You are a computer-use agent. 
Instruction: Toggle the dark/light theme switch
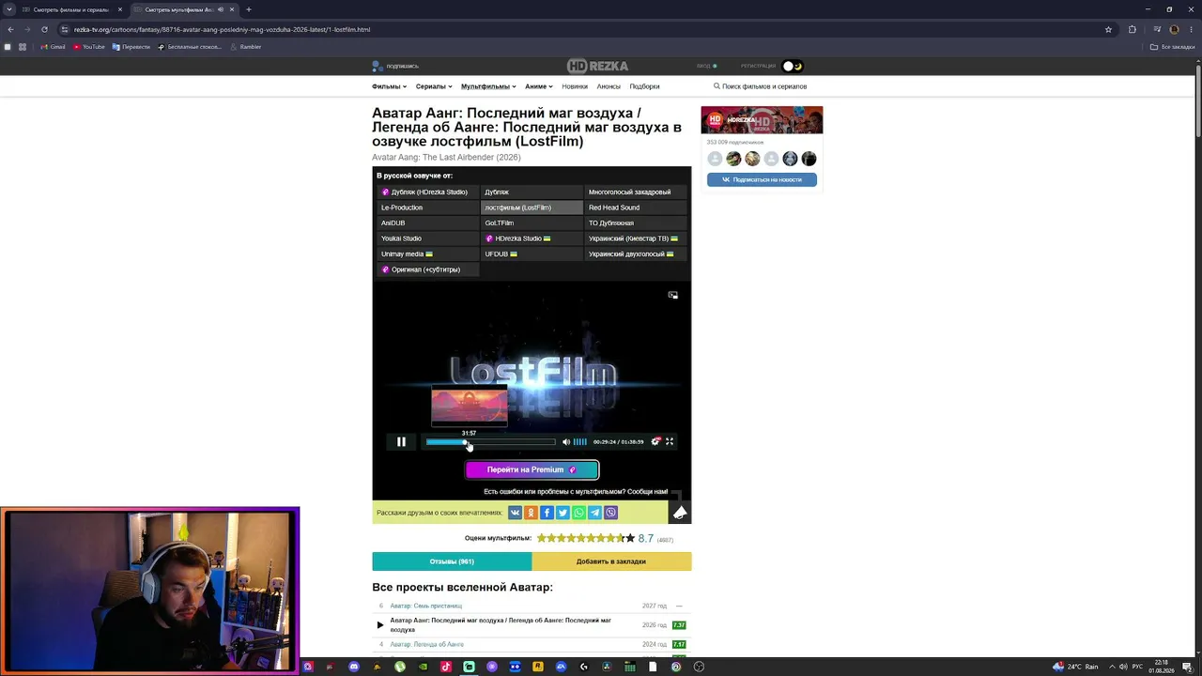(794, 66)
